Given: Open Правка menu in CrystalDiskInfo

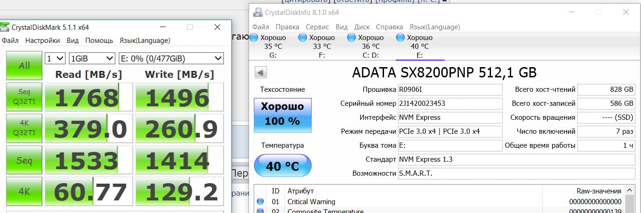Looking at the screenshot, I should click(x=287, y=27).
